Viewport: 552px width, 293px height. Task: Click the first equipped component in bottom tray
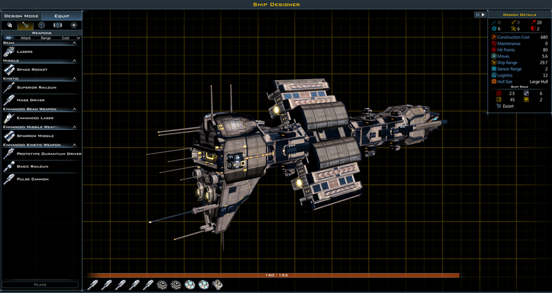click(x=93, y=285)
